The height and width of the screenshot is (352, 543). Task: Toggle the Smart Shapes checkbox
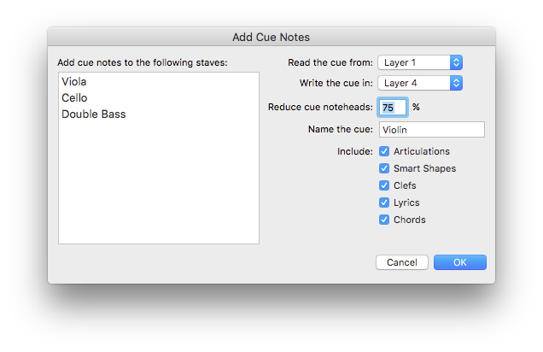[x=384, y=168]
